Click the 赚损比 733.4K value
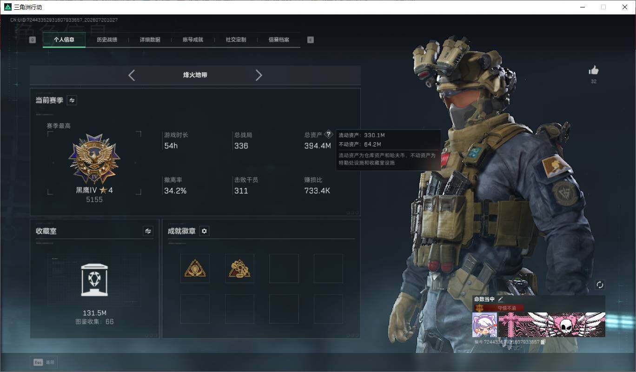The image size is (636, 372). coord(317,191)
